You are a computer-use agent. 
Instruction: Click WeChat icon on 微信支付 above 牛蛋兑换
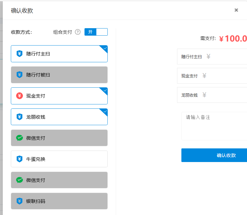click(19, 138)
